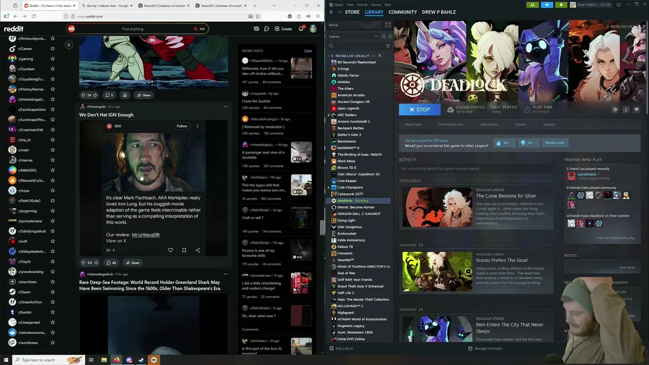Open the Firefox application menu
Viewport: 649px width, 365px height.
[318, 16]
